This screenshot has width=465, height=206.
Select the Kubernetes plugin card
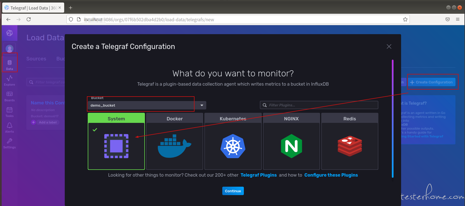click(x=233, y=141)
